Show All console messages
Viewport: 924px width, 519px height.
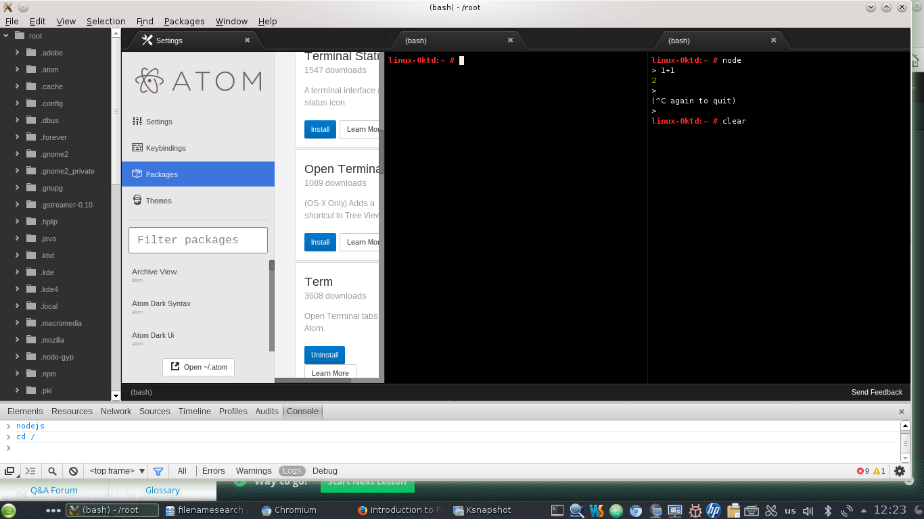[182, 471]
